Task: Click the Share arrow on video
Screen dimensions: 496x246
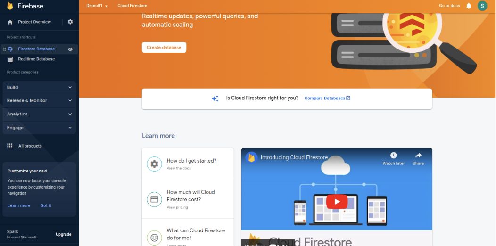Action: tap(418, 155)
